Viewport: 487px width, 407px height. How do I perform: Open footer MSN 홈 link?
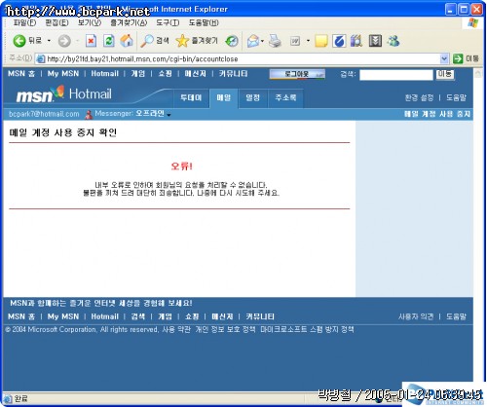pos(21,316)
